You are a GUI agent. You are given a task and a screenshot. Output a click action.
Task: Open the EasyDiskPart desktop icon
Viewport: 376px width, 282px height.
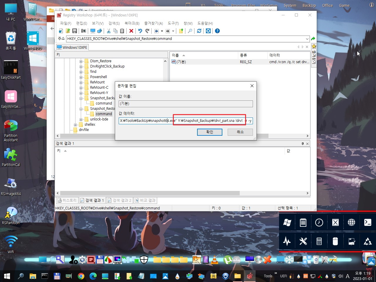click(x=11, y=70)
